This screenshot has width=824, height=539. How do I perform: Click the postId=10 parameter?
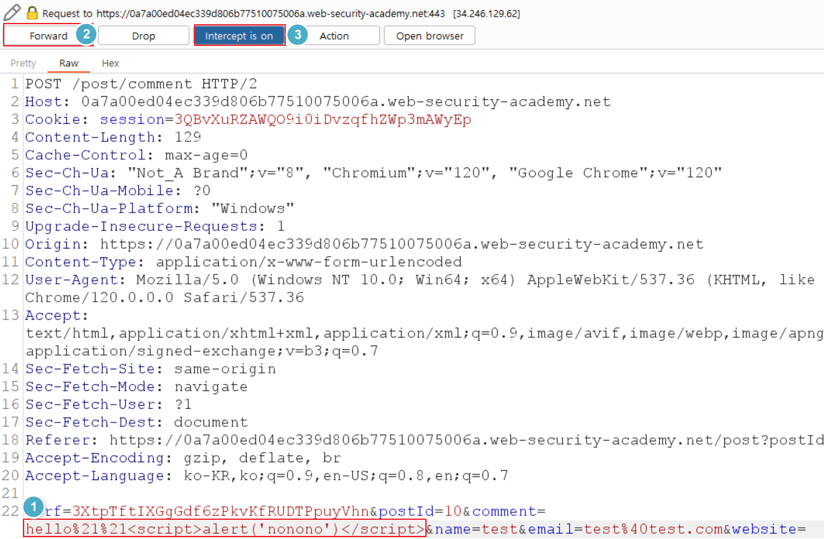pos(420,512)
